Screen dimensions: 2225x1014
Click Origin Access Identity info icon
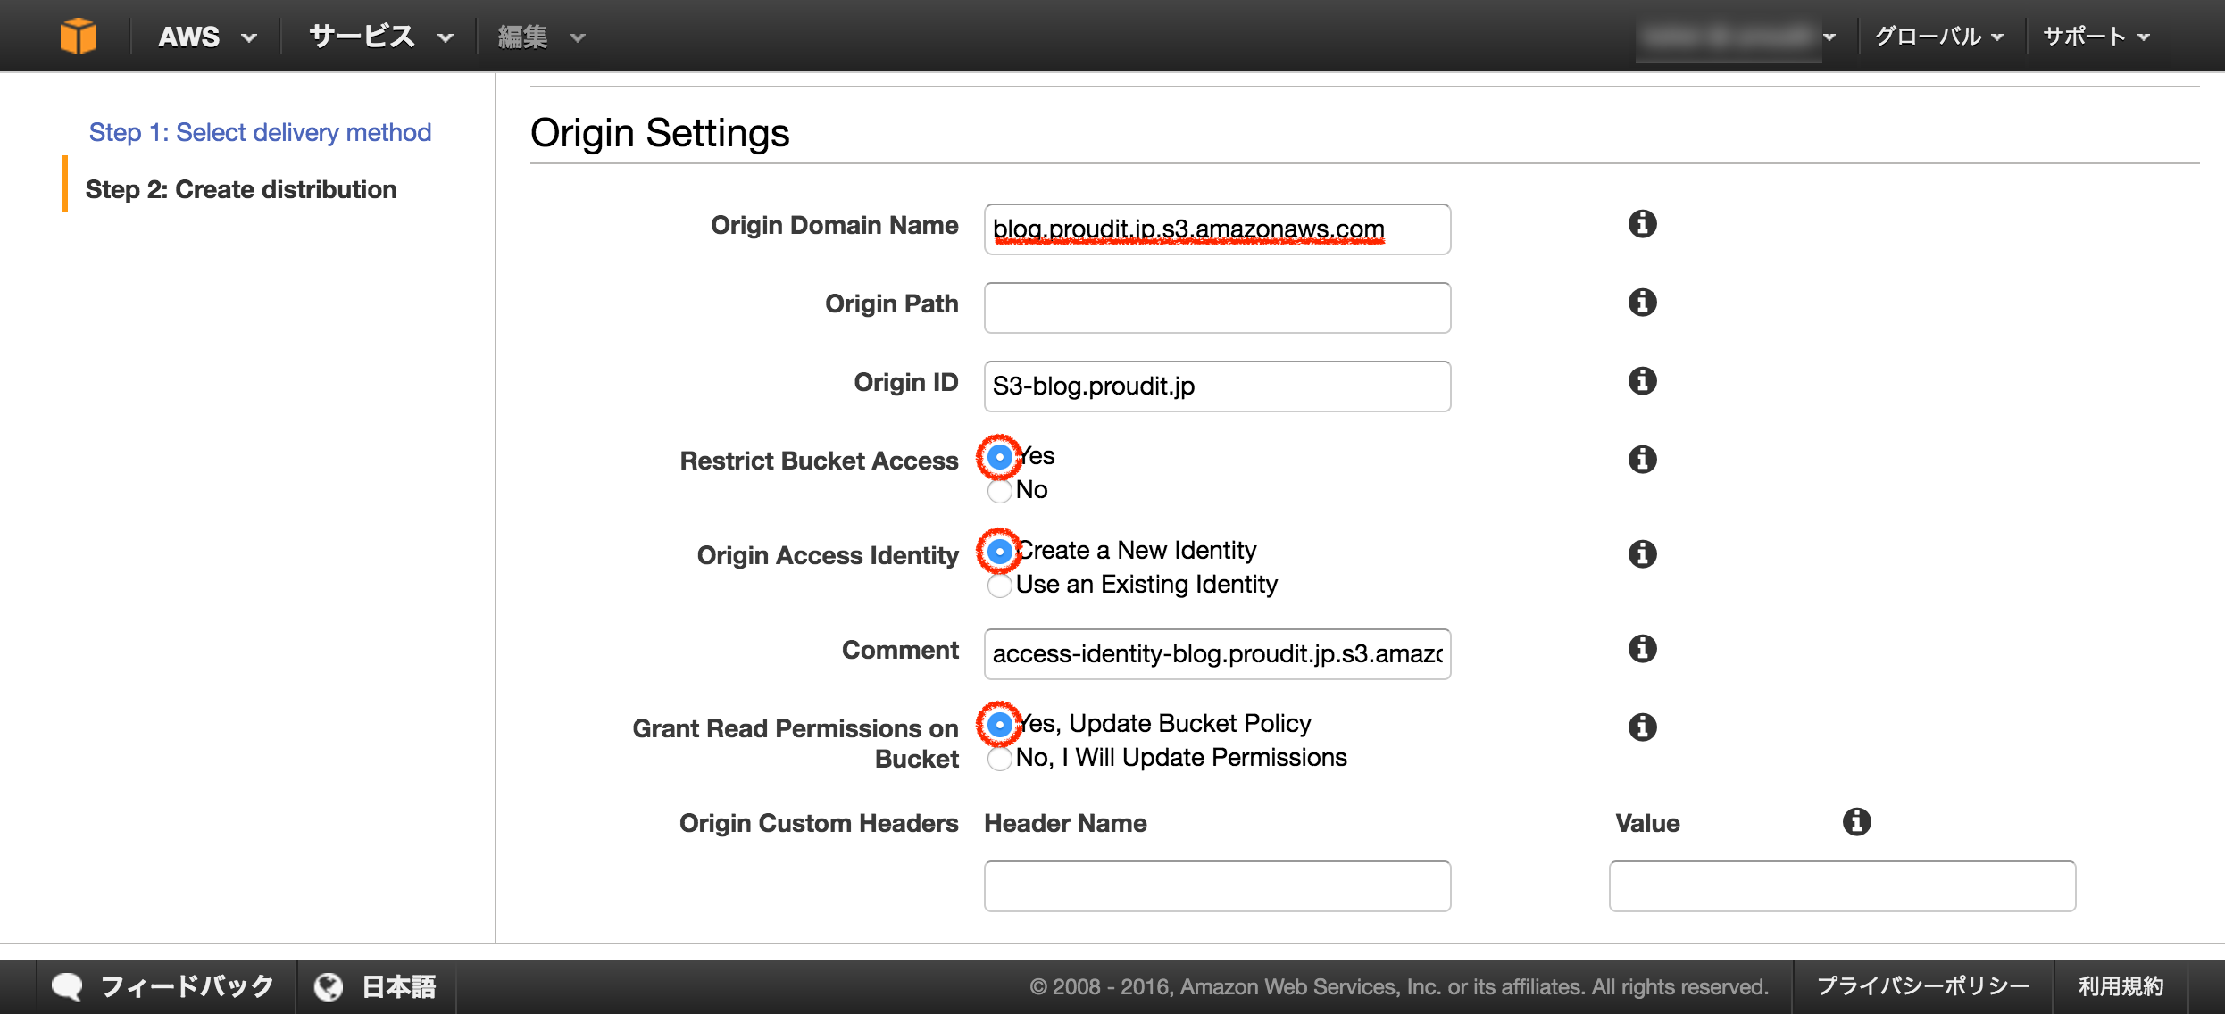click(1642, 554)
